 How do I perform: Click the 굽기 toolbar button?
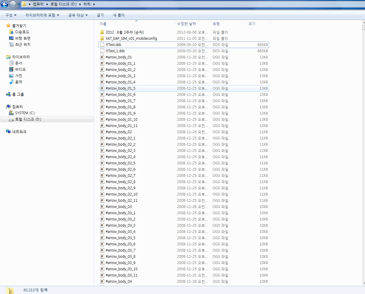click(x=100, y=15)
